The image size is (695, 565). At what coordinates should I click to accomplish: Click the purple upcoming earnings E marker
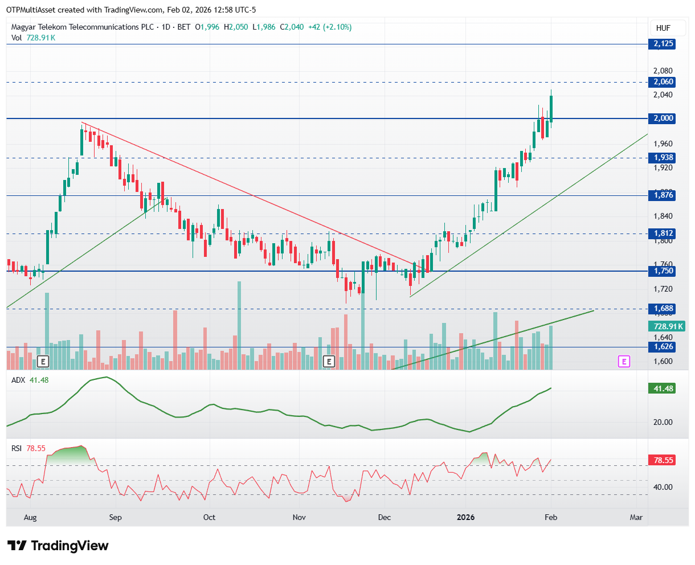(x=624, y=361)
